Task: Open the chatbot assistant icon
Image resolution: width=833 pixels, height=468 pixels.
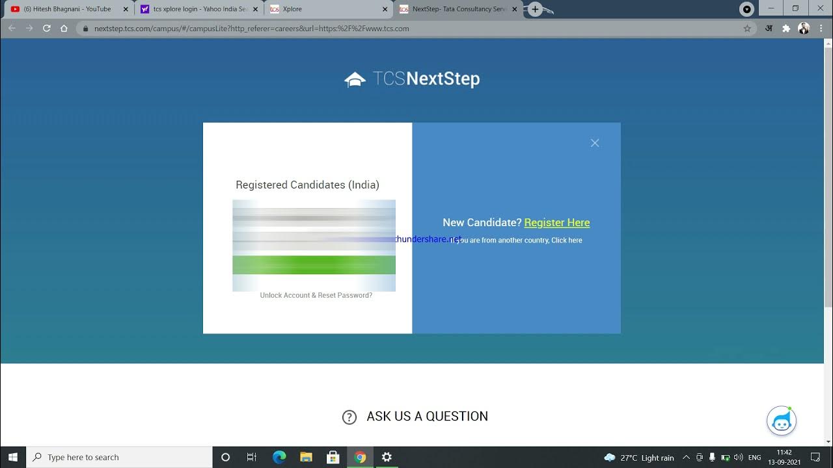Action: (782, 421)
